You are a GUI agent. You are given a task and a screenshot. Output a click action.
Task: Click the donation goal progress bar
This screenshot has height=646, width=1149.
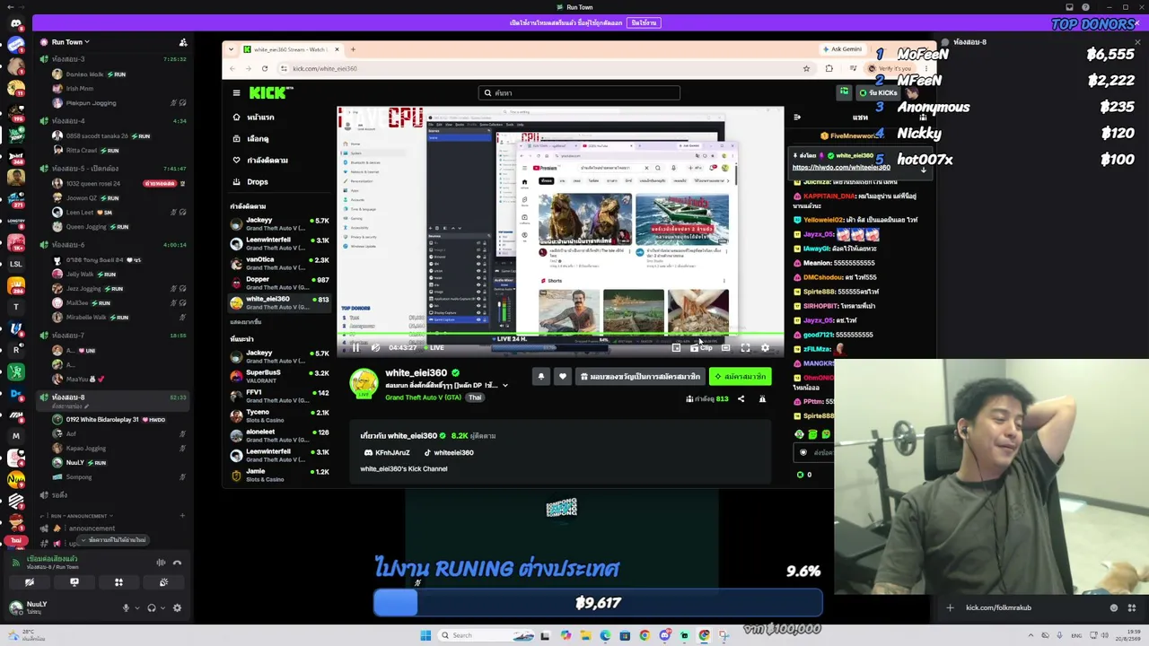[598, 603]
